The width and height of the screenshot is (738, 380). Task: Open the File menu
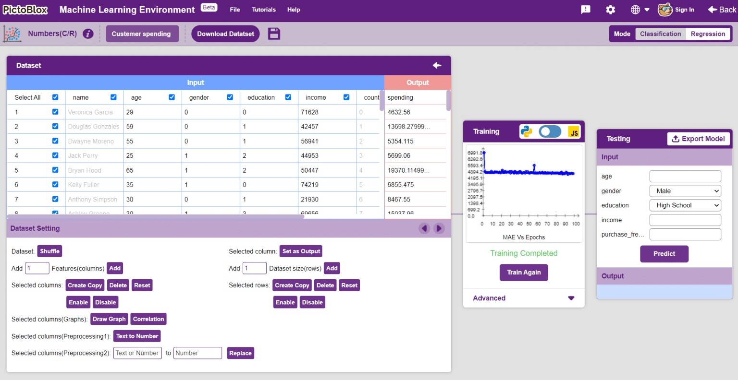click(234, 9)
